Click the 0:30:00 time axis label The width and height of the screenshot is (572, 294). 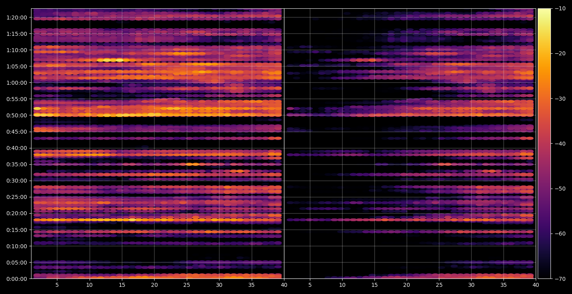[x=17, y=181]
